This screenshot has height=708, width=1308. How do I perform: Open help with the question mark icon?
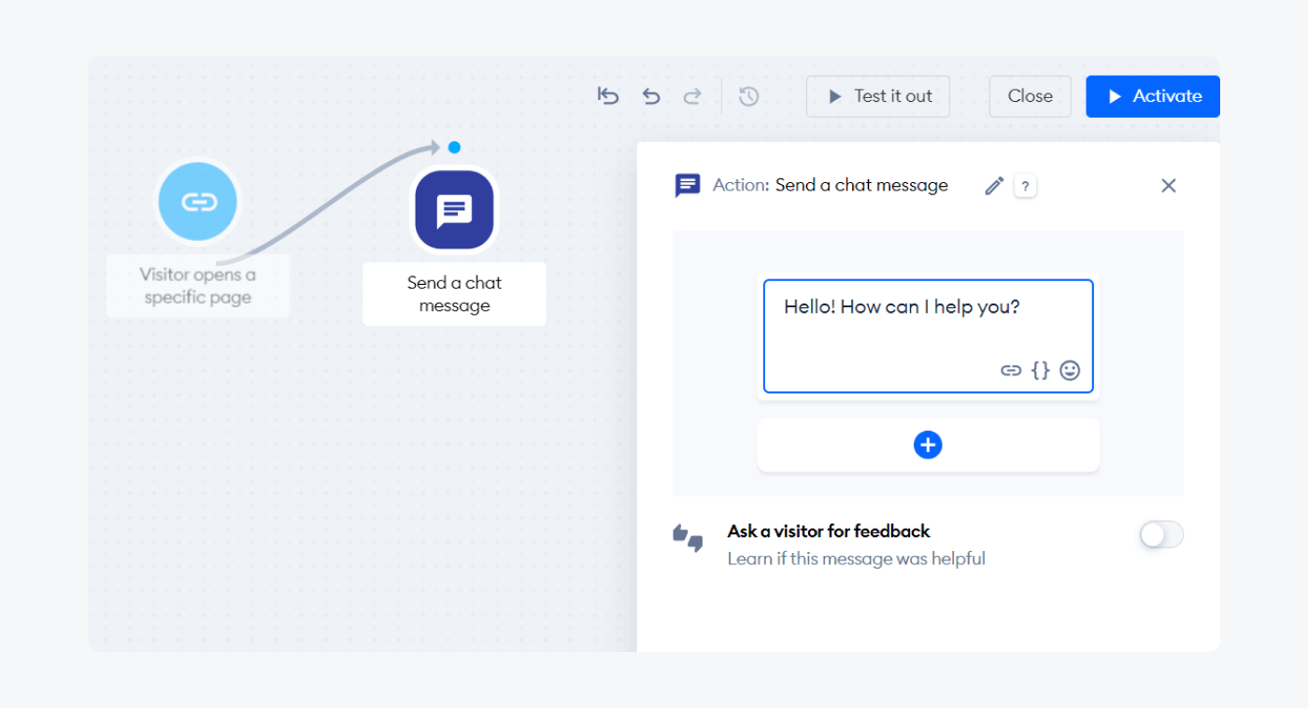tap(1025, 186)
